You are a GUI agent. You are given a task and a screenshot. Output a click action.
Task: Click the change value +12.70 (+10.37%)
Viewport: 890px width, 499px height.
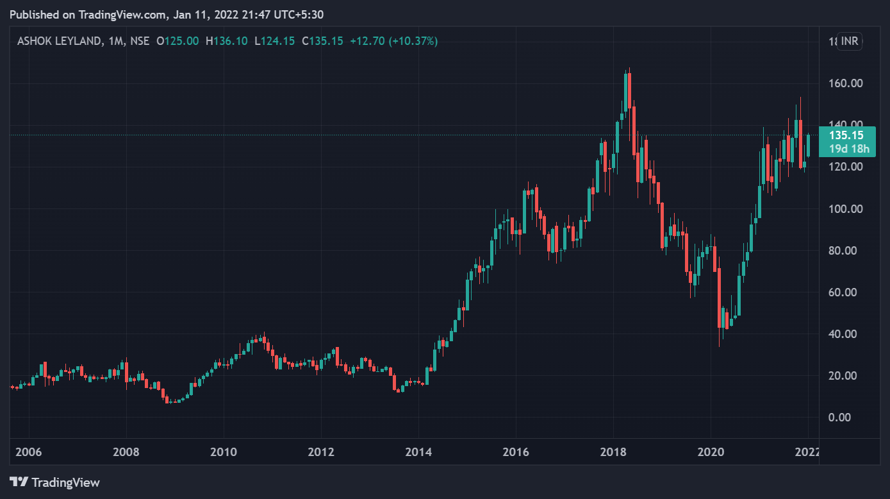click(x=393, y=41)
